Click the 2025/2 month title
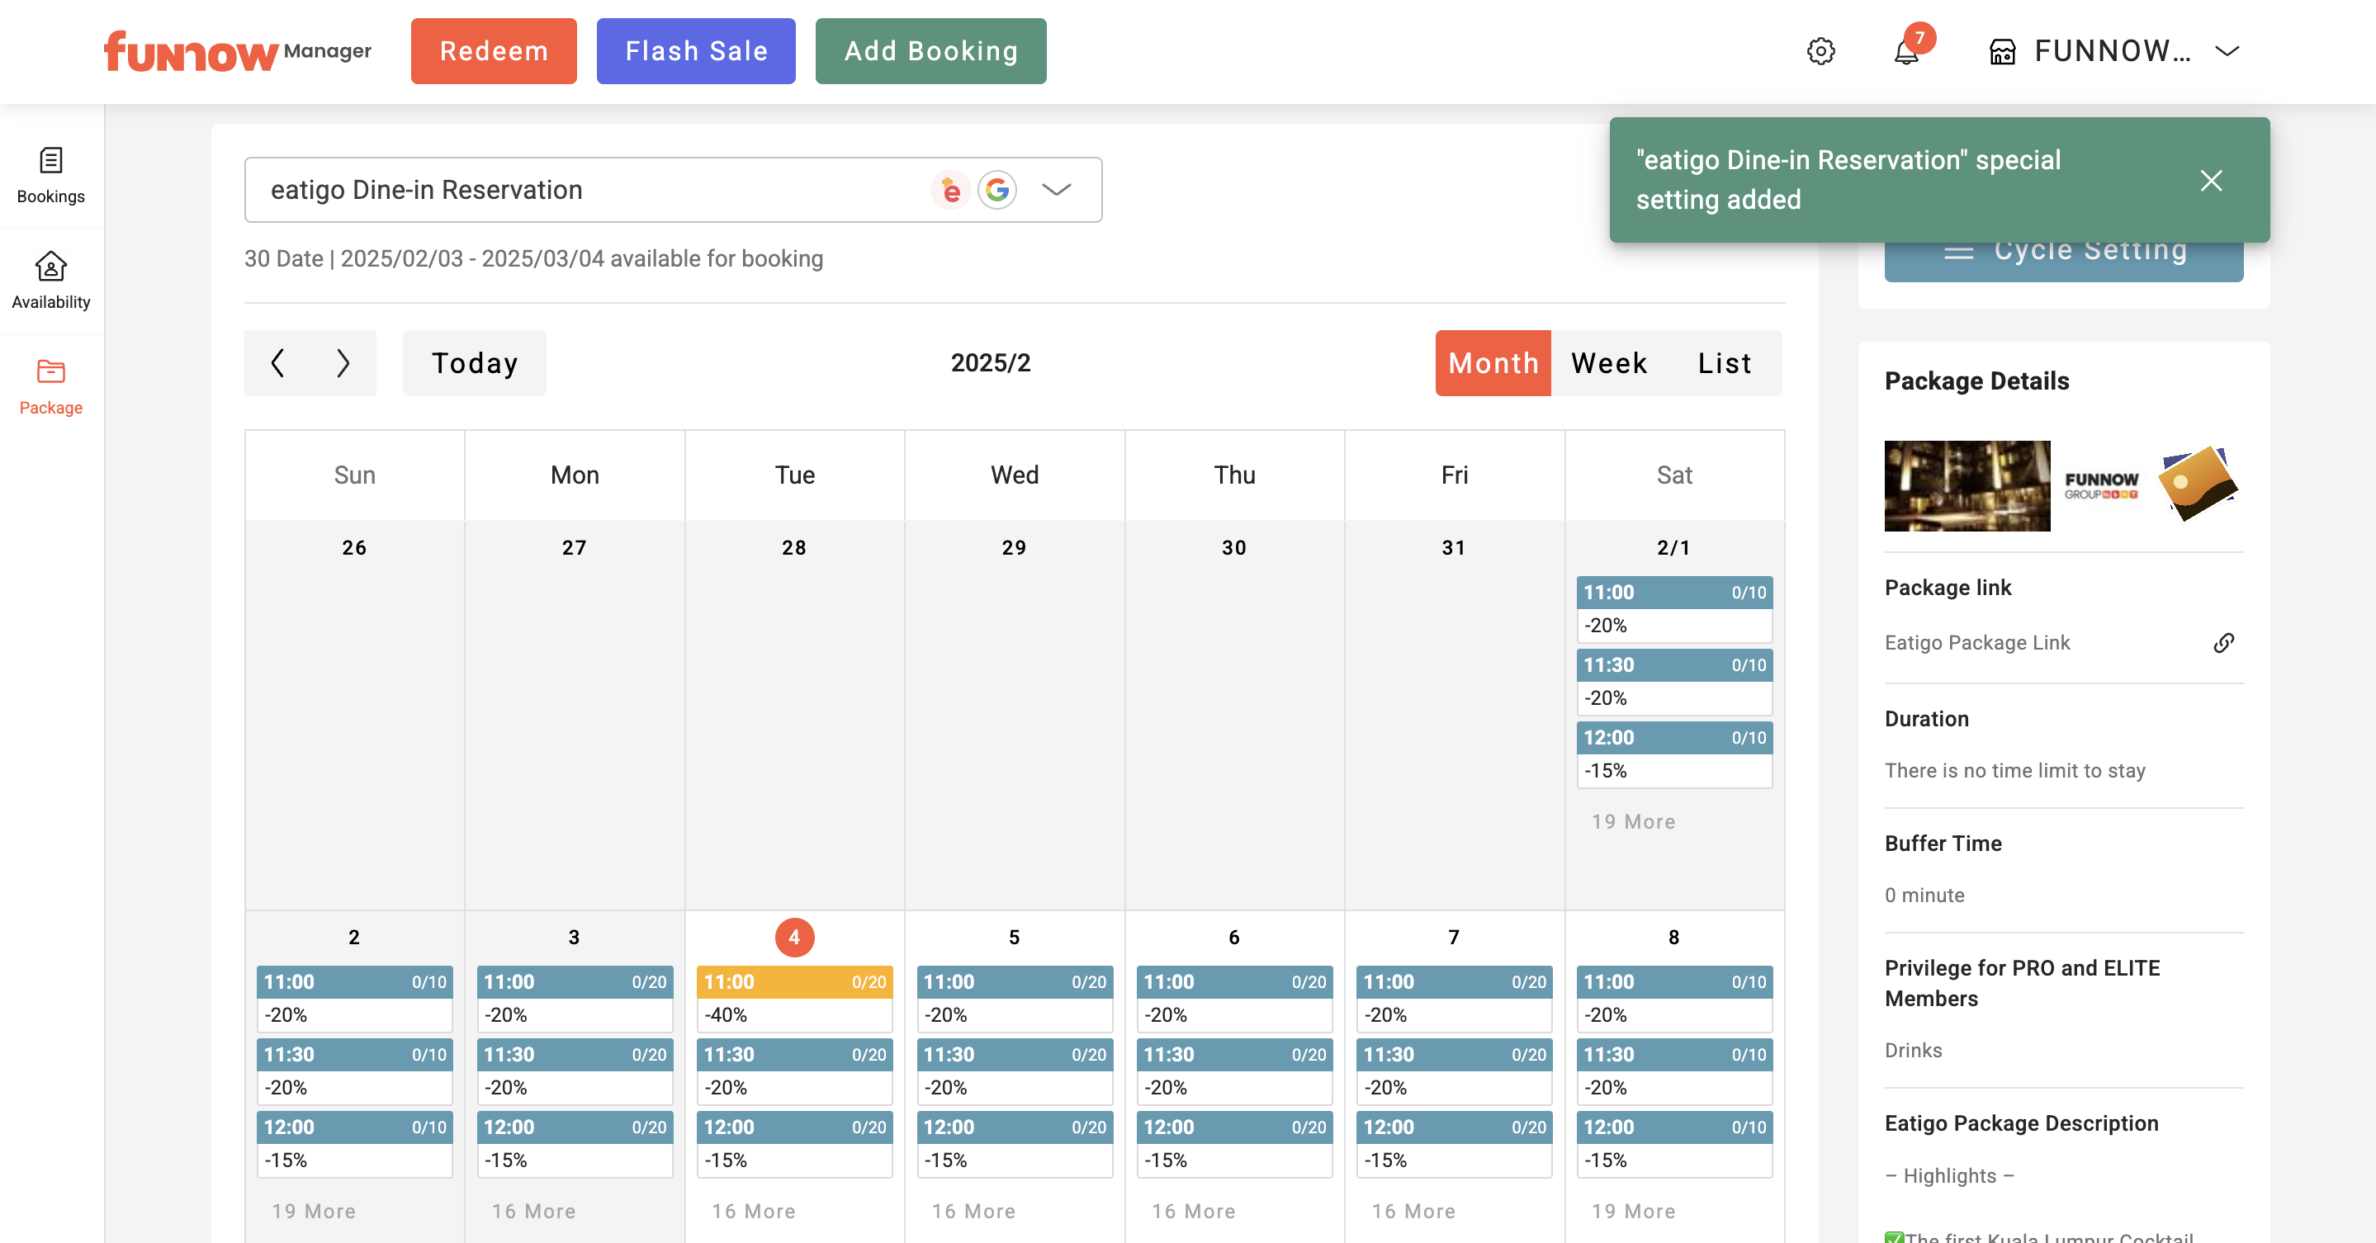The width and height of the screenshot is (2376, 1243). click(990, 362)
